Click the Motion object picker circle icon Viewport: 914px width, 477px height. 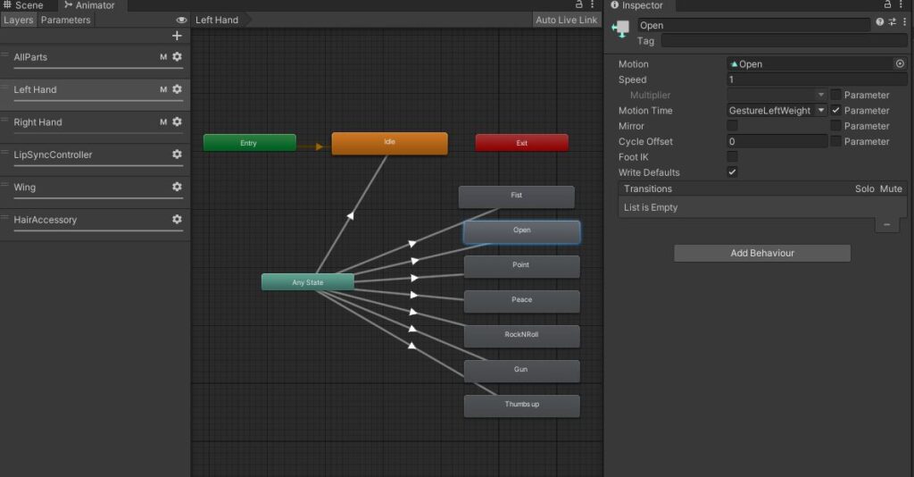click(900, 64)
